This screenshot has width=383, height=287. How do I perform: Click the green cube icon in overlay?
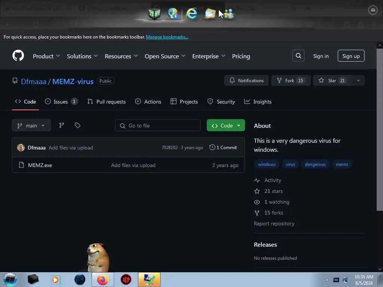pyautogui.click(x=154, y=13)
